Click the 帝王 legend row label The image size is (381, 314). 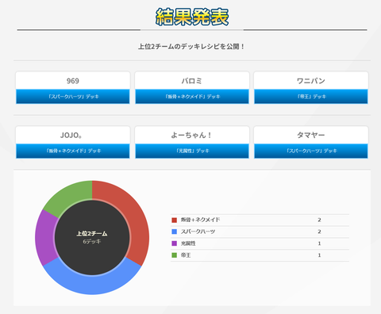coord(186,255)
